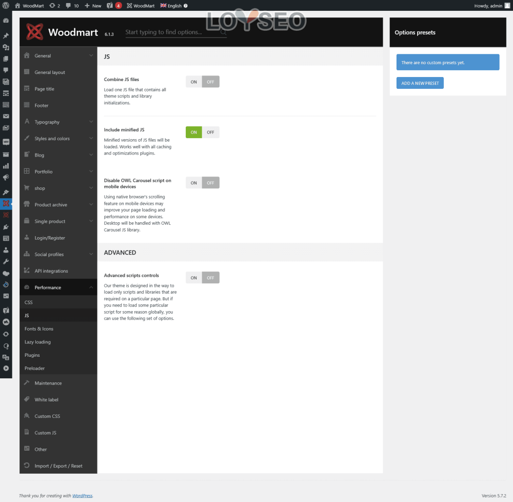This screenshot has height=502, width=513.
Task: Open the Preloader submenu item
Action: (58, 368)
